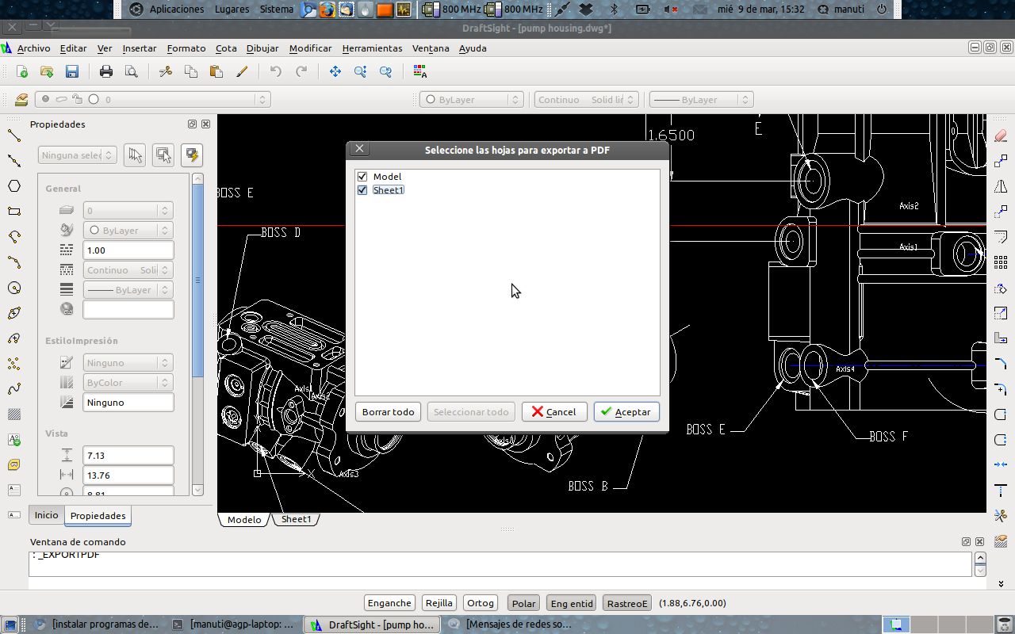Select the Eraser tool on right toolbar
Image resolution: width=1015 pixels, height=634 pixels.
point(1000,135)
